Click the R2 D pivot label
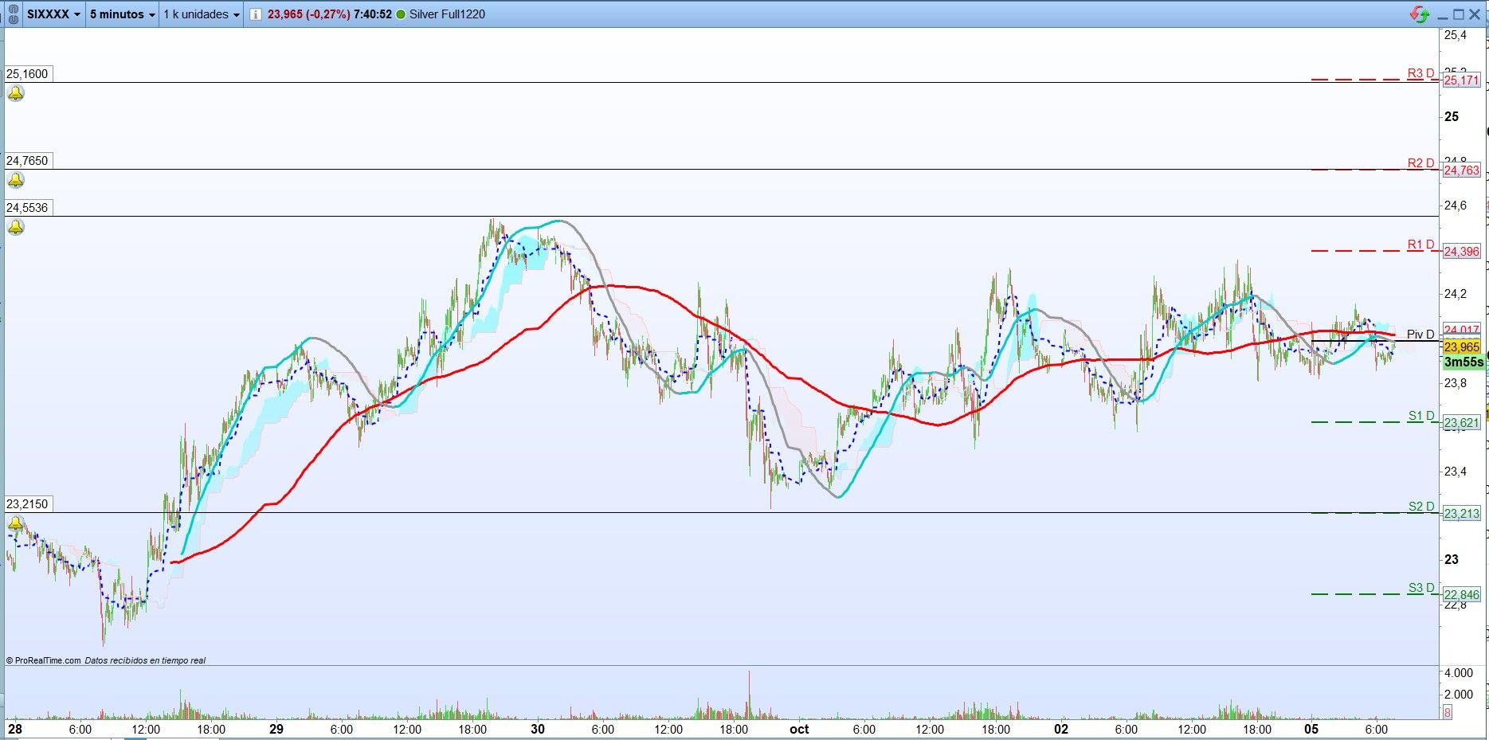The height and width of the screenshot is (740, 1489). coord(1420,163)
